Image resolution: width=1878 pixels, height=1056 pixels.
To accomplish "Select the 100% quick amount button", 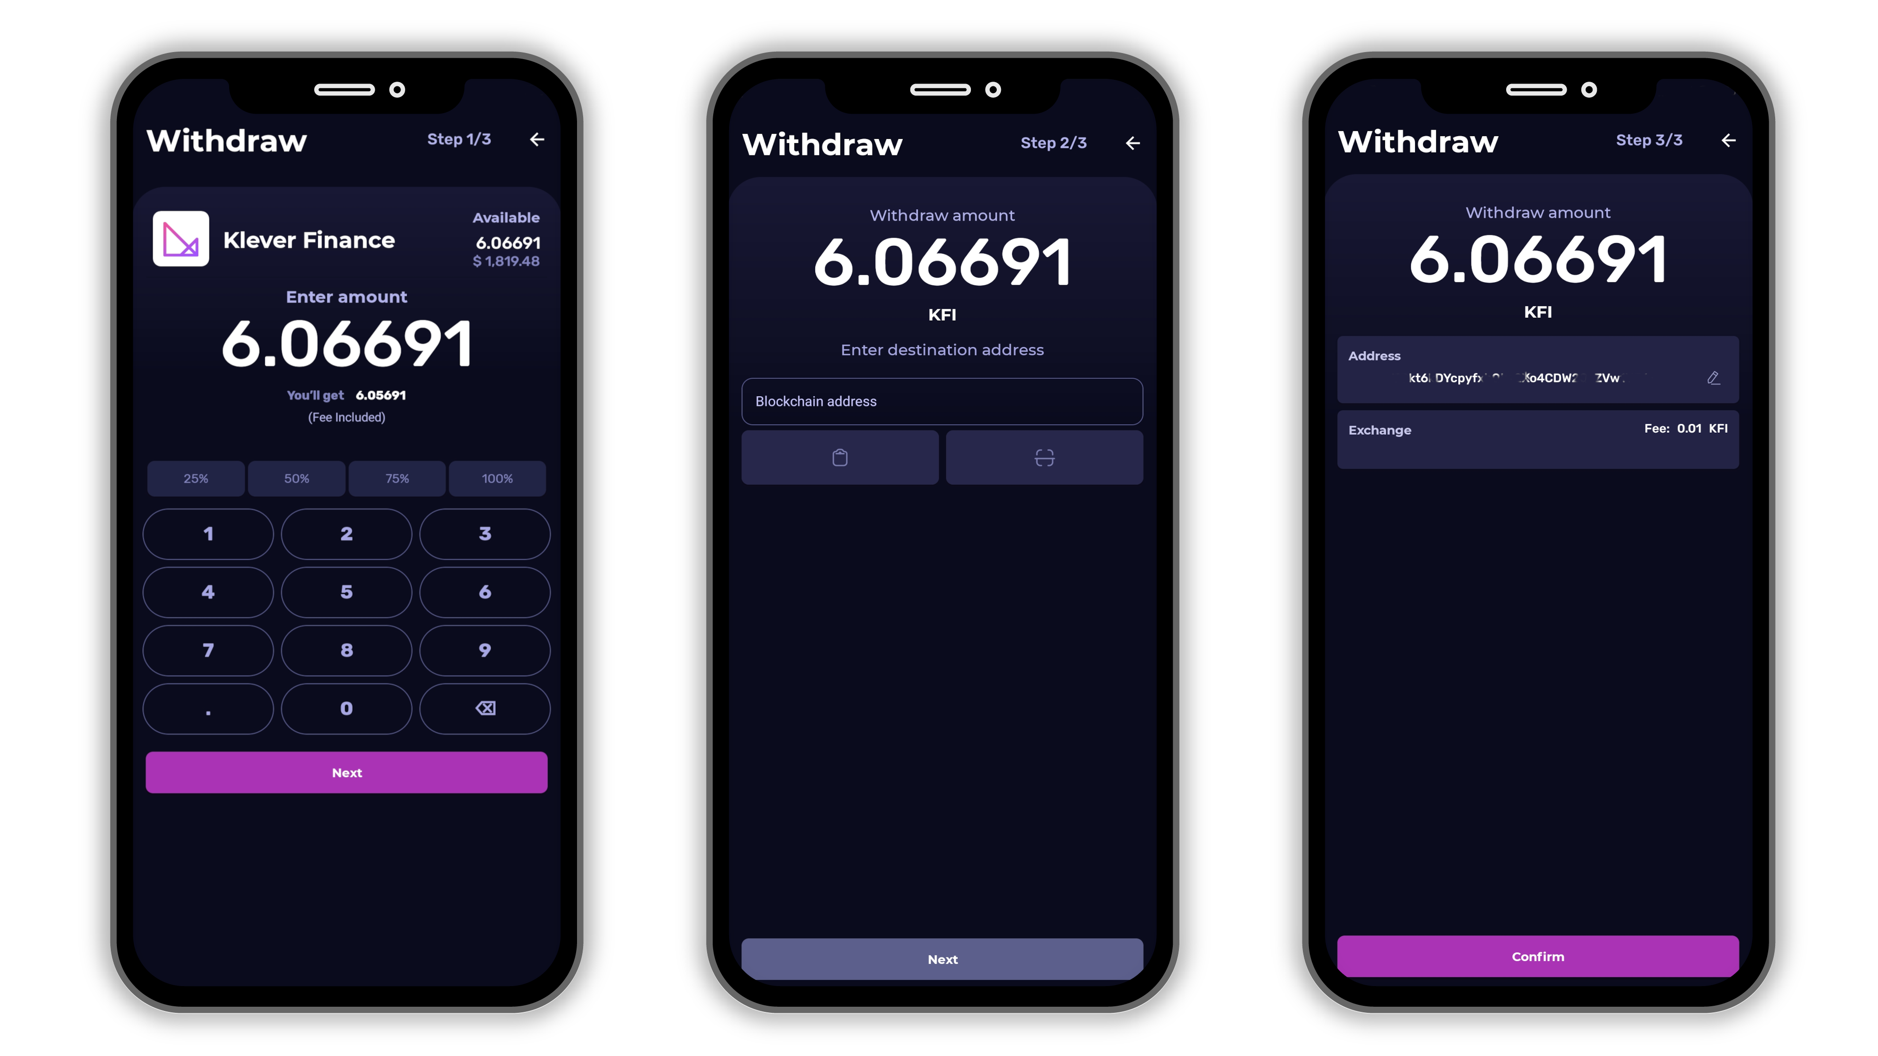I will click(x=498, y=478).
